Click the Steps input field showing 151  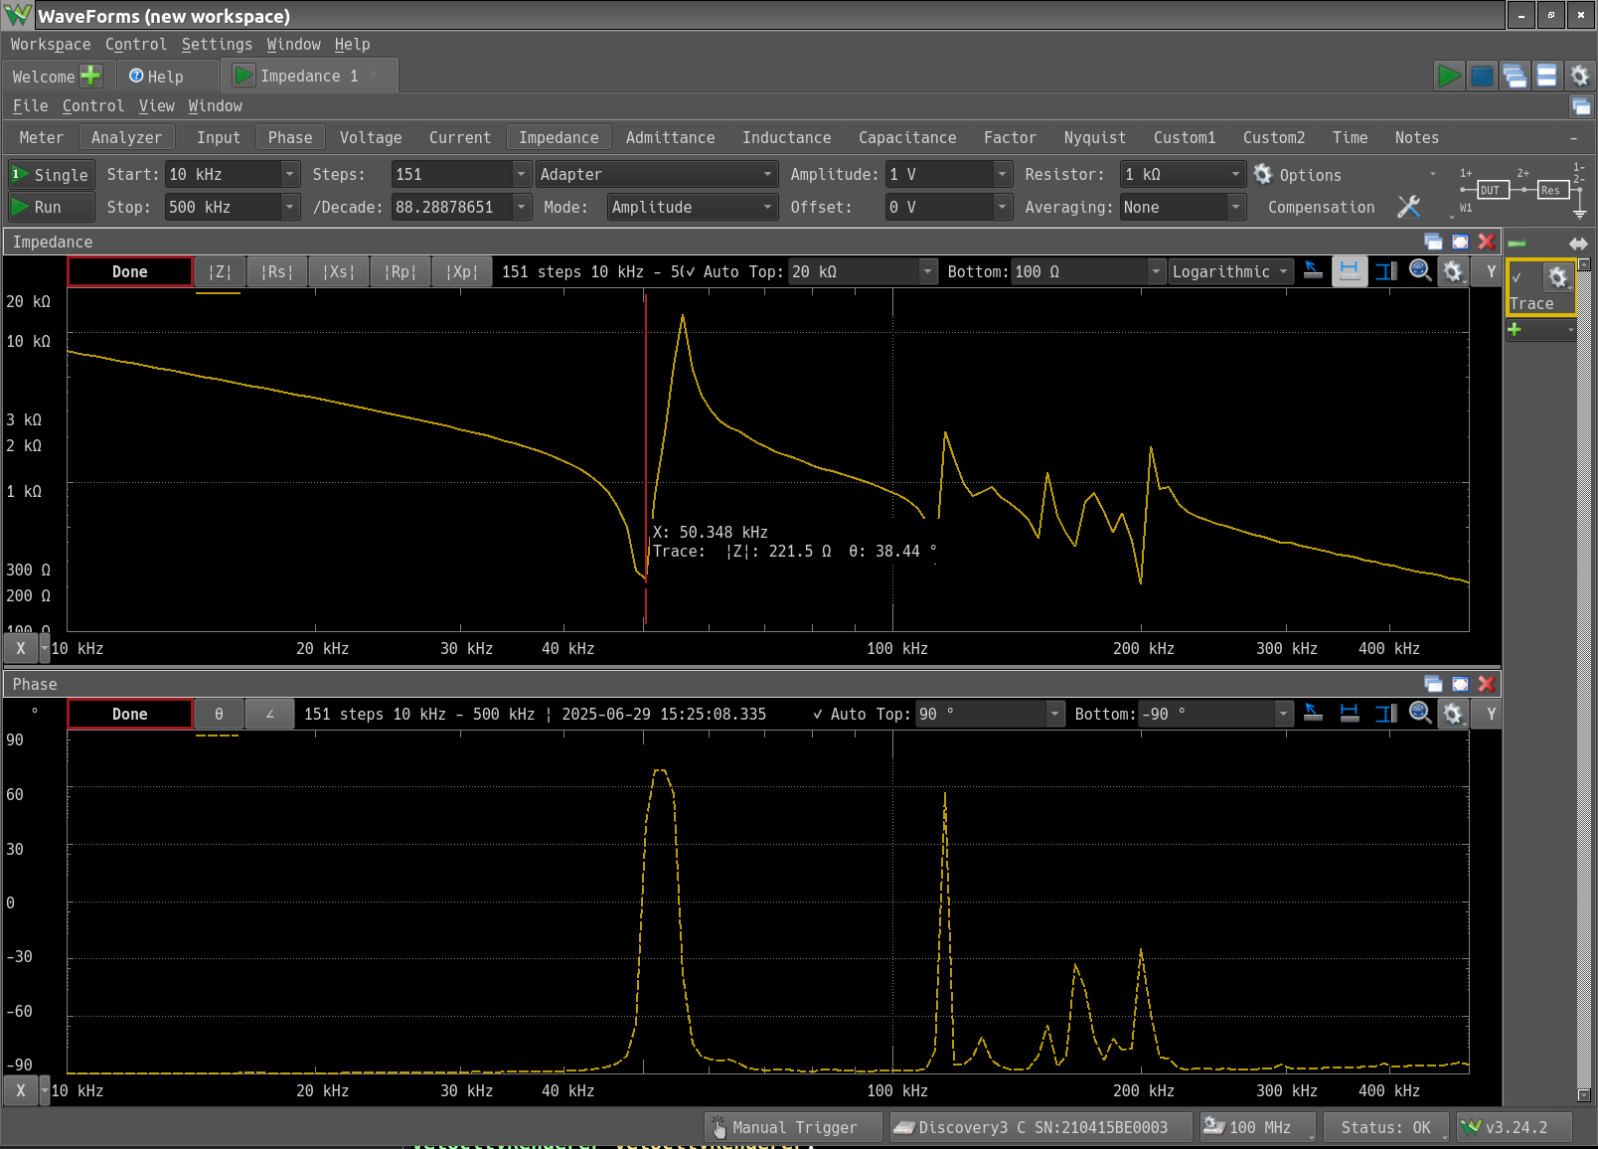452,174
